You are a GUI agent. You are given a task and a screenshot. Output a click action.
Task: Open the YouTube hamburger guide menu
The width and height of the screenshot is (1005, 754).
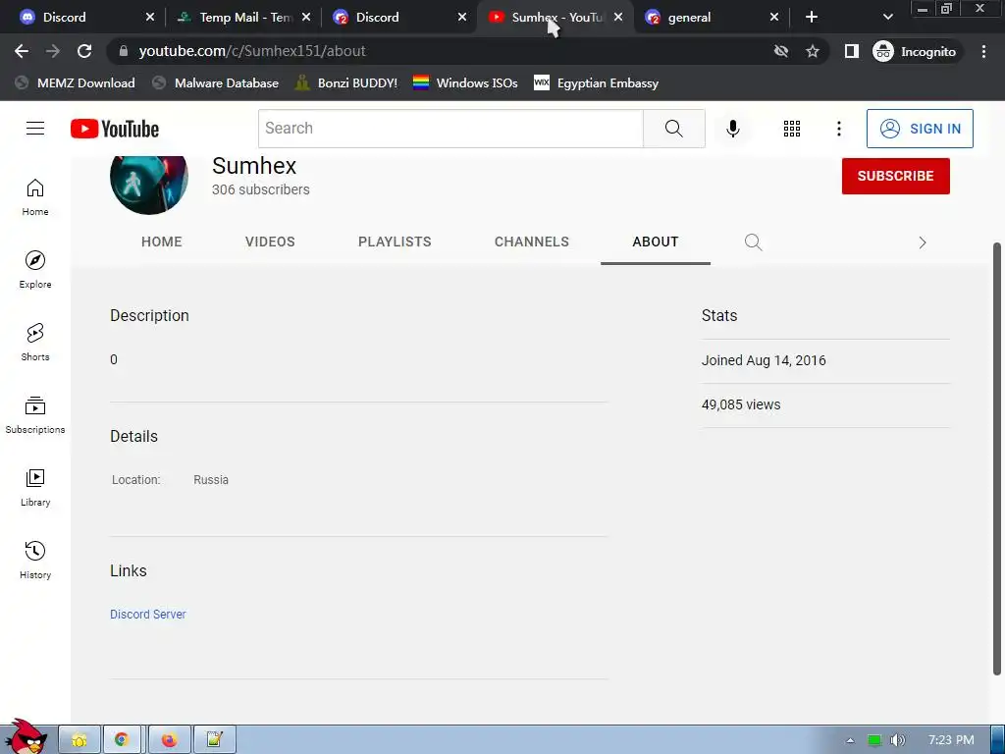coord(35,129)
